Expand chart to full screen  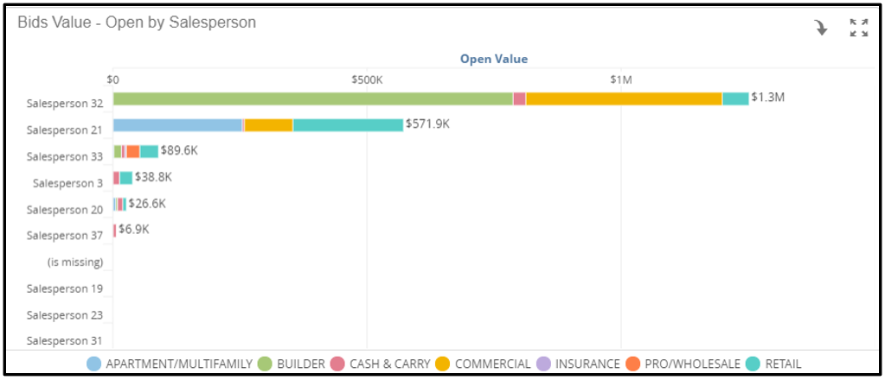click(858, 28)
